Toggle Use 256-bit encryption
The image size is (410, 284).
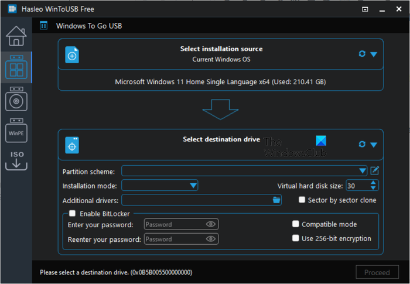(295, 238)
